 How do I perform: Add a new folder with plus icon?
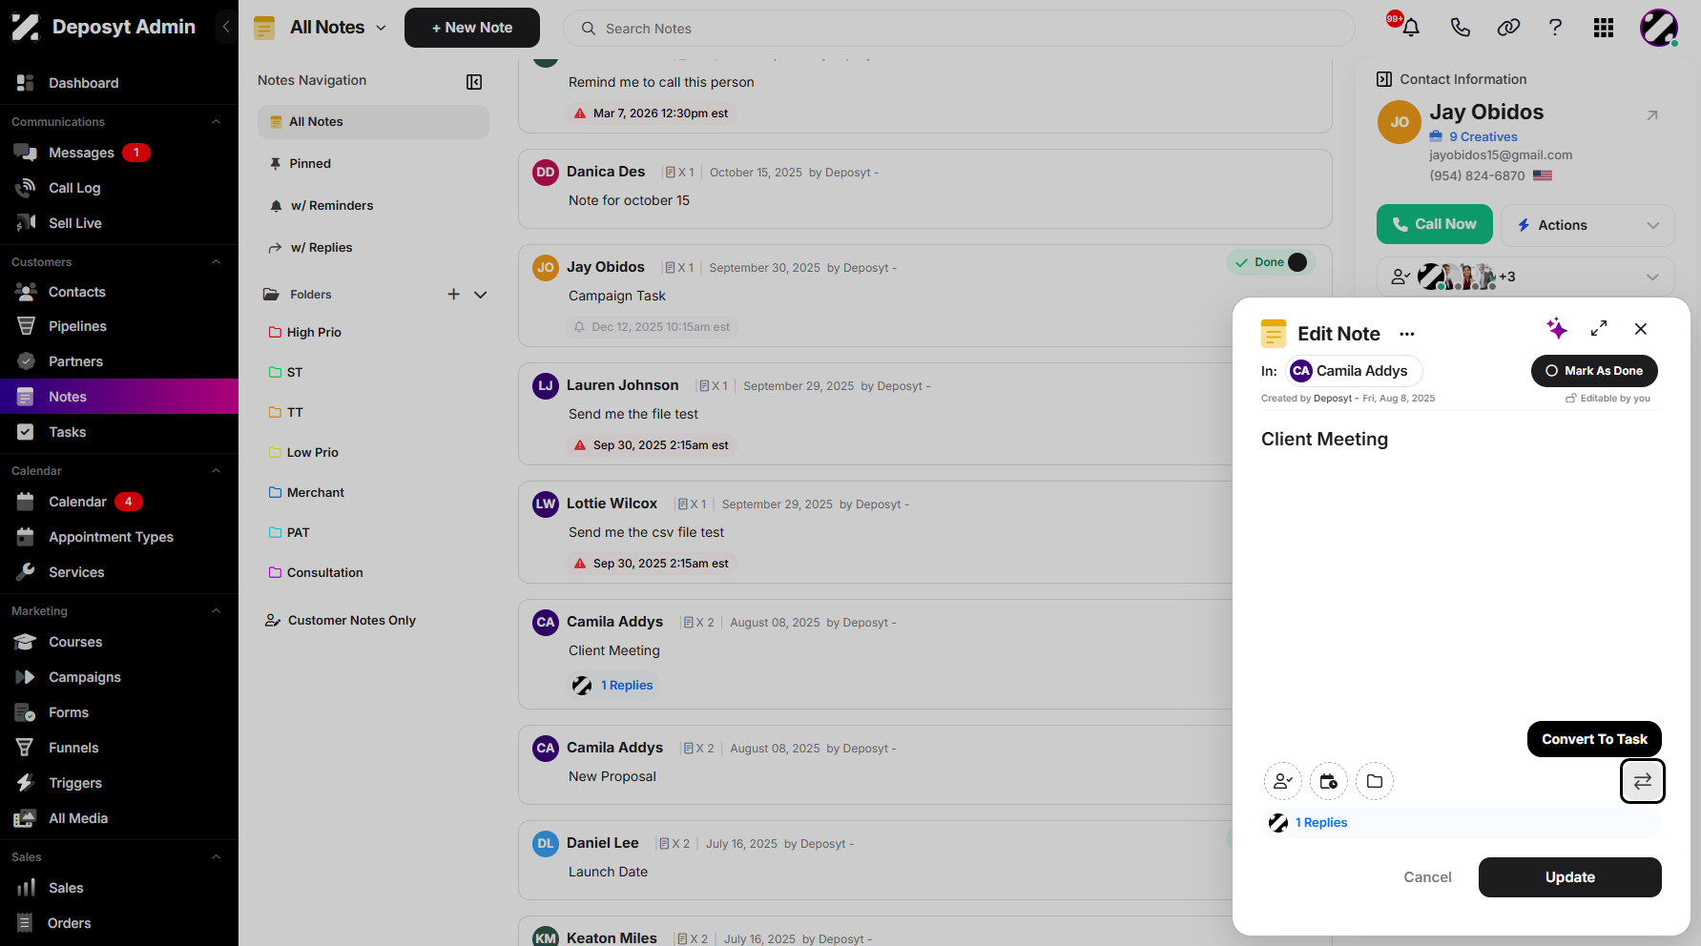(454, 295)
